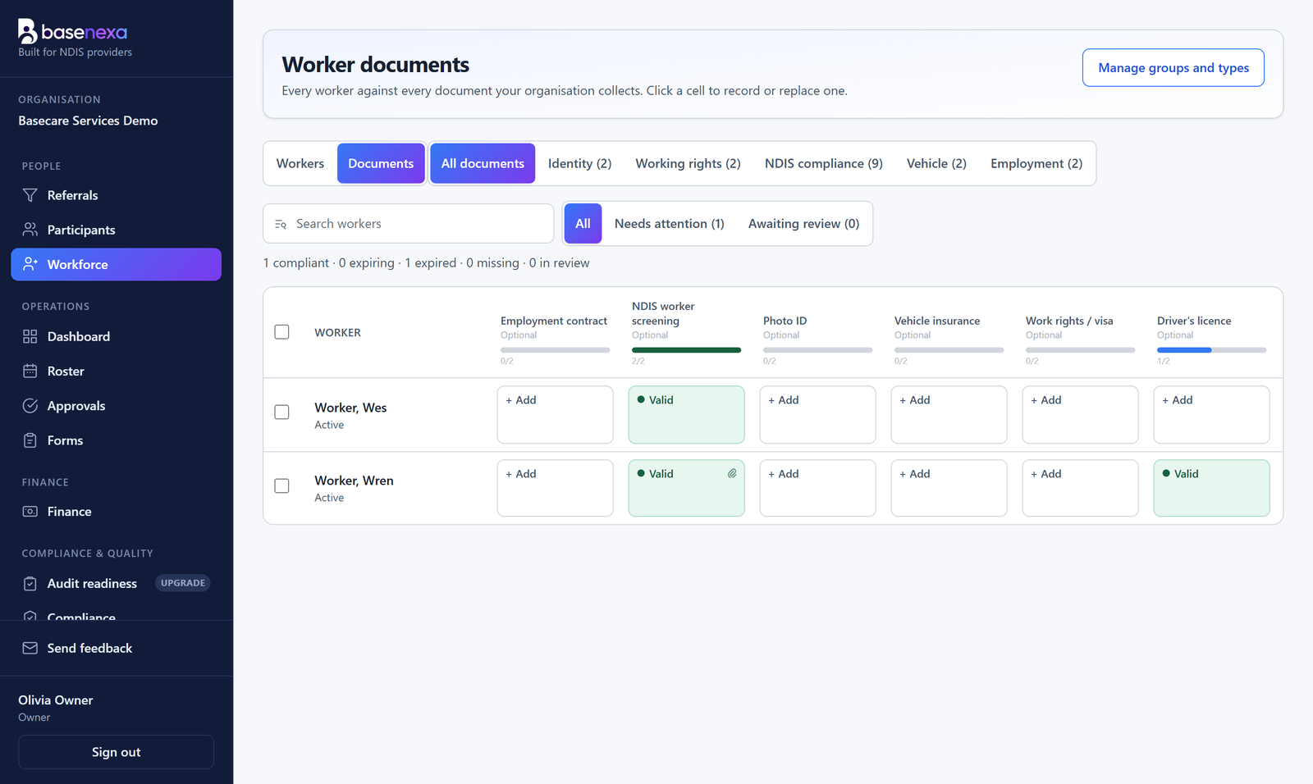Focus the Search workers input field

[409, 224]
